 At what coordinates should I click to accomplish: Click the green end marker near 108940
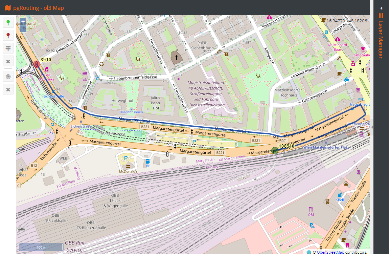(x=275, y=150)
